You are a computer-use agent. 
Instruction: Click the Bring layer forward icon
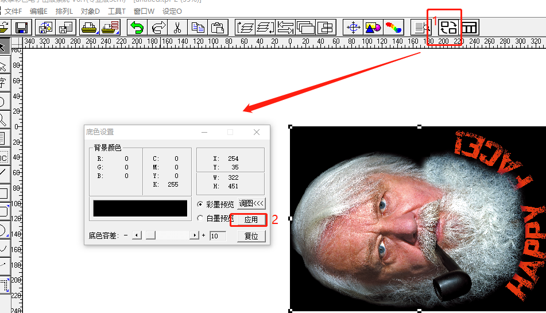(245, 28)
